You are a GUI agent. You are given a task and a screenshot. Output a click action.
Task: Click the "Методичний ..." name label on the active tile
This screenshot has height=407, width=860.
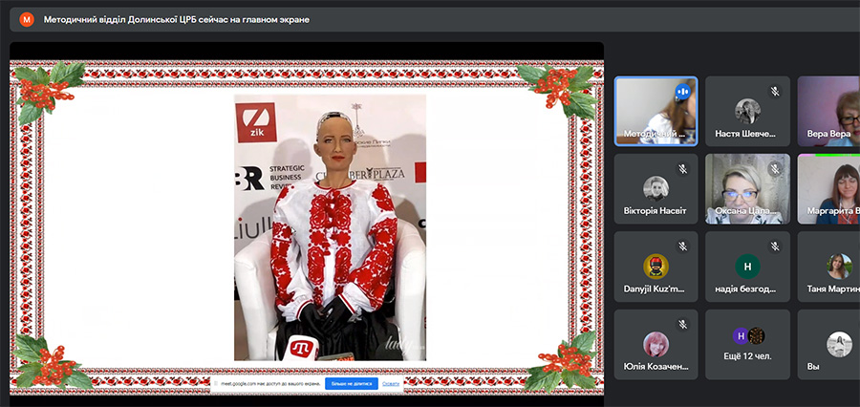click(655, 134)
